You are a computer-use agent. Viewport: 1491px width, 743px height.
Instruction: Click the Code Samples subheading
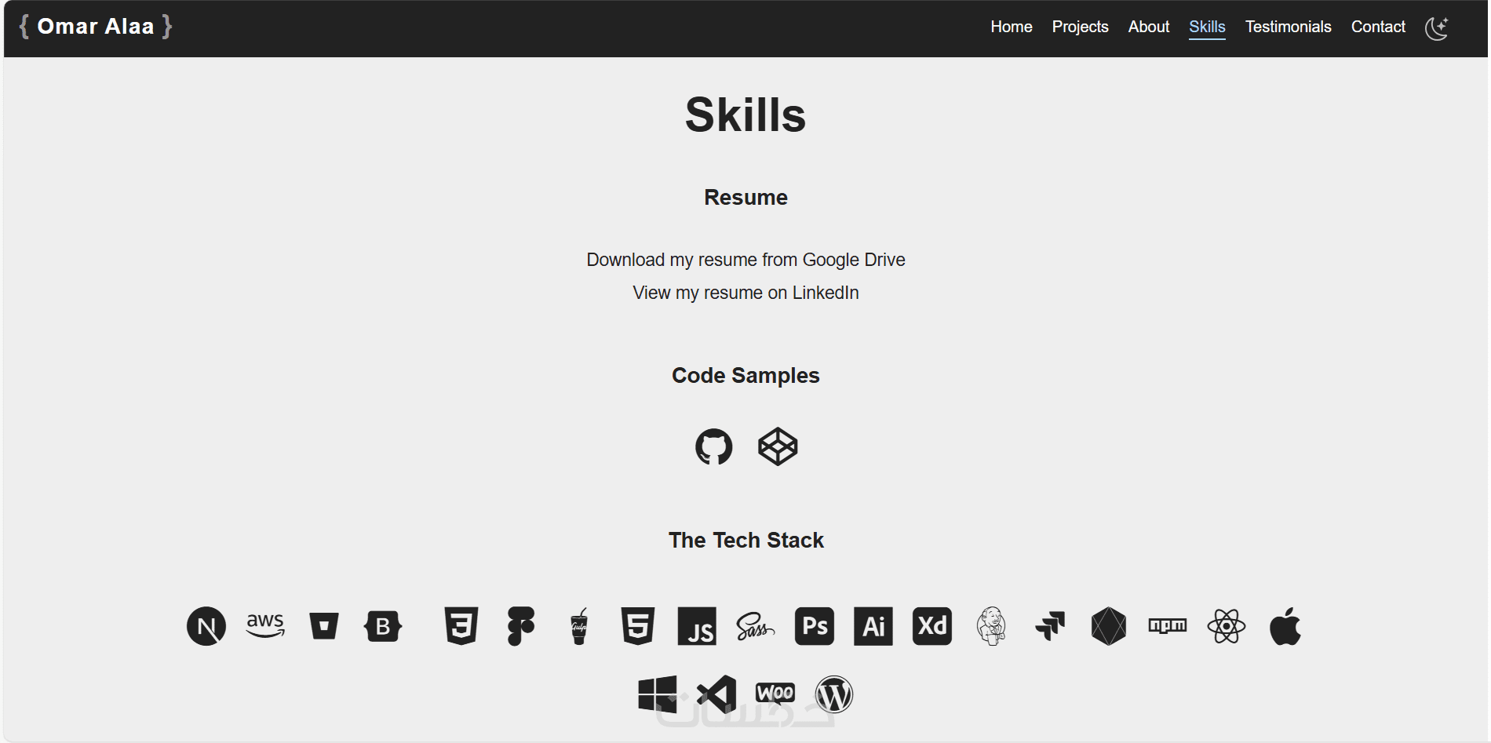click(745, 376)
